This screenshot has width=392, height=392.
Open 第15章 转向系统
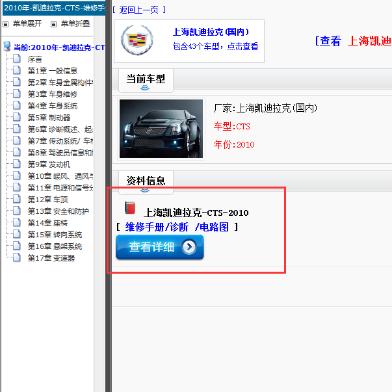[55, 235]
